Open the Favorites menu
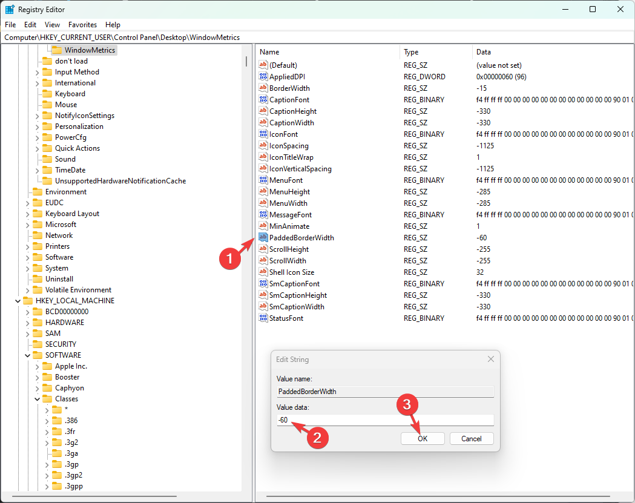This screenshot has height=503, width=635. click(82, 25)
